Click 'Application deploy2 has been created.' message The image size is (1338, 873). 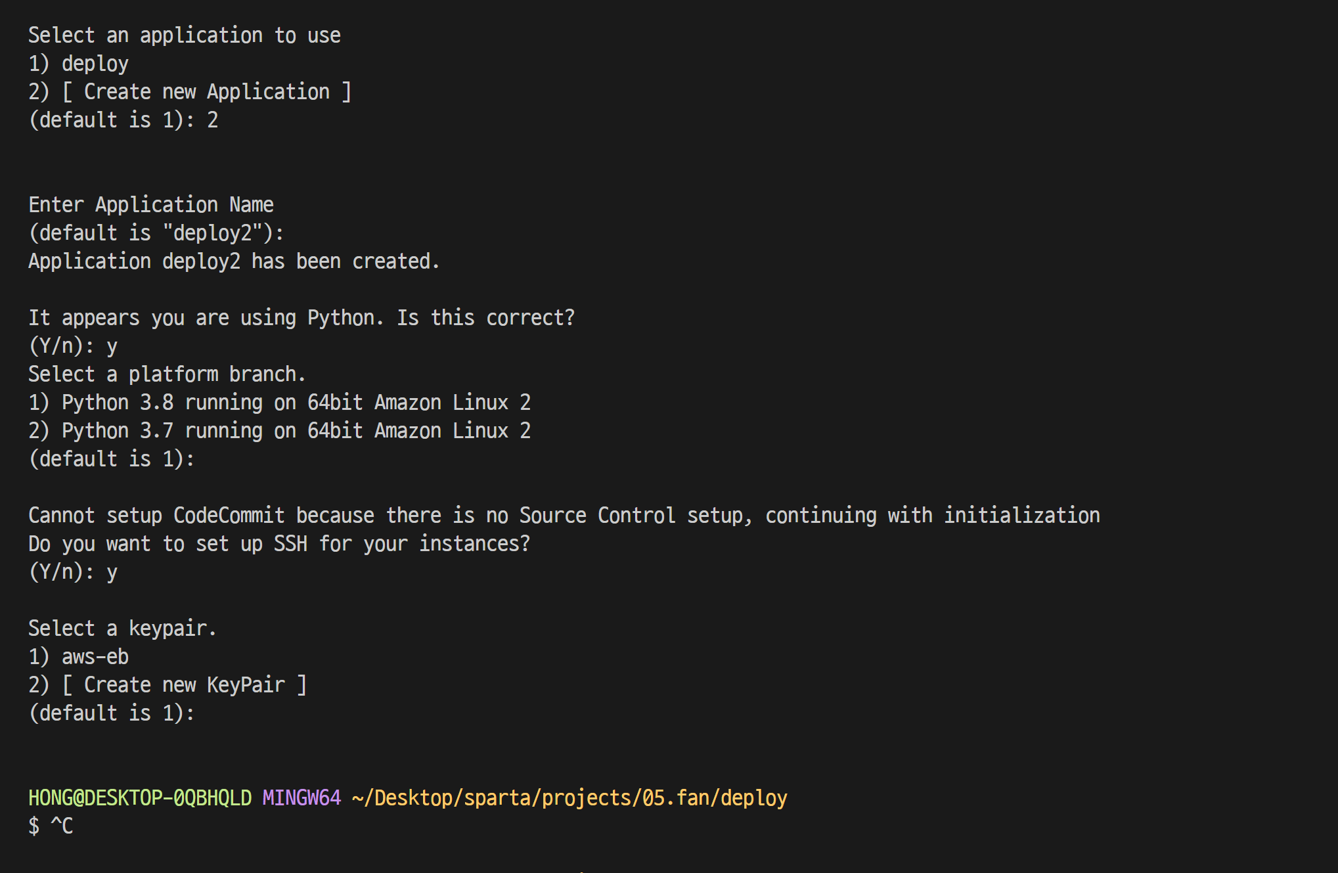tap(234, 261)
